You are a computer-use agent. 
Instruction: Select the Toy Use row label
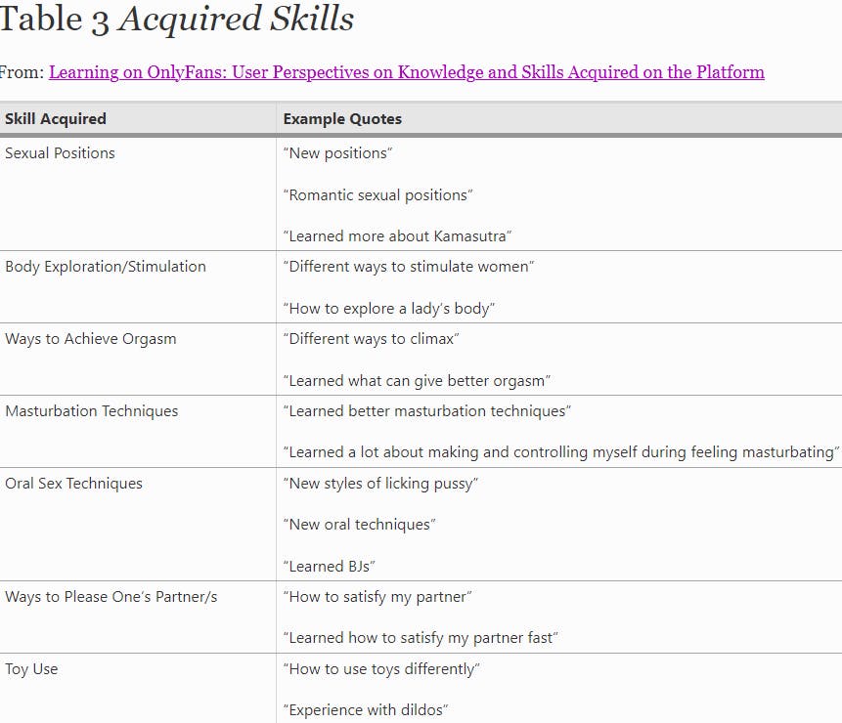tap(31, 669)
